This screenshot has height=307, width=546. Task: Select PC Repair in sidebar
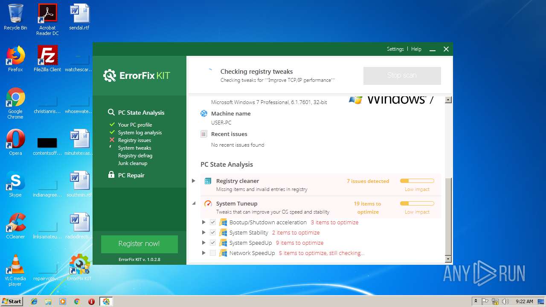(131, 175)
